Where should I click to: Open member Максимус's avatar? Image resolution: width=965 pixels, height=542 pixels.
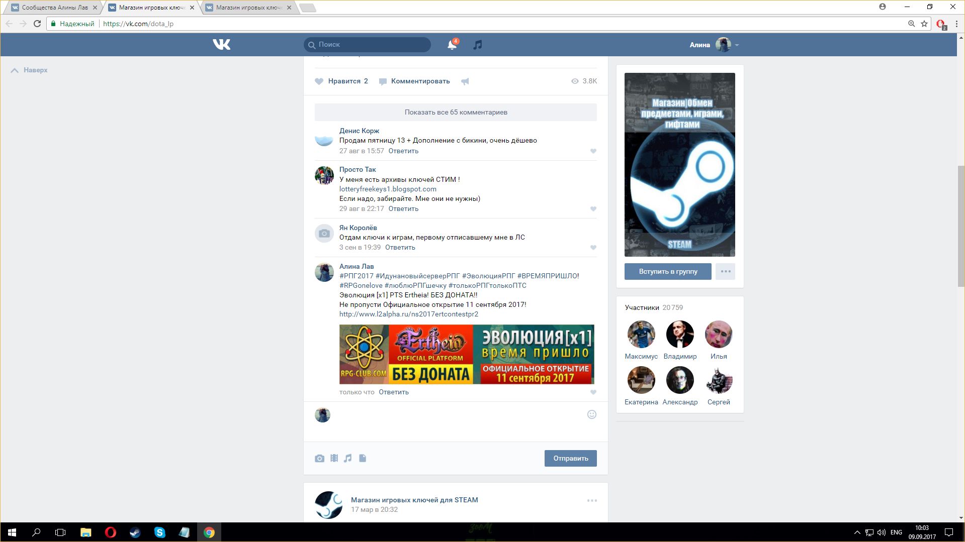pos(641,334)
